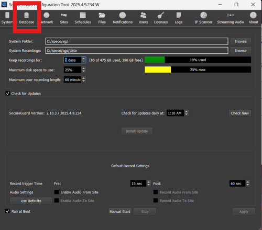The image size is (262, 230).
Task: Click the Check Now button
Action: pyautogui.click(x=240, y=113)
